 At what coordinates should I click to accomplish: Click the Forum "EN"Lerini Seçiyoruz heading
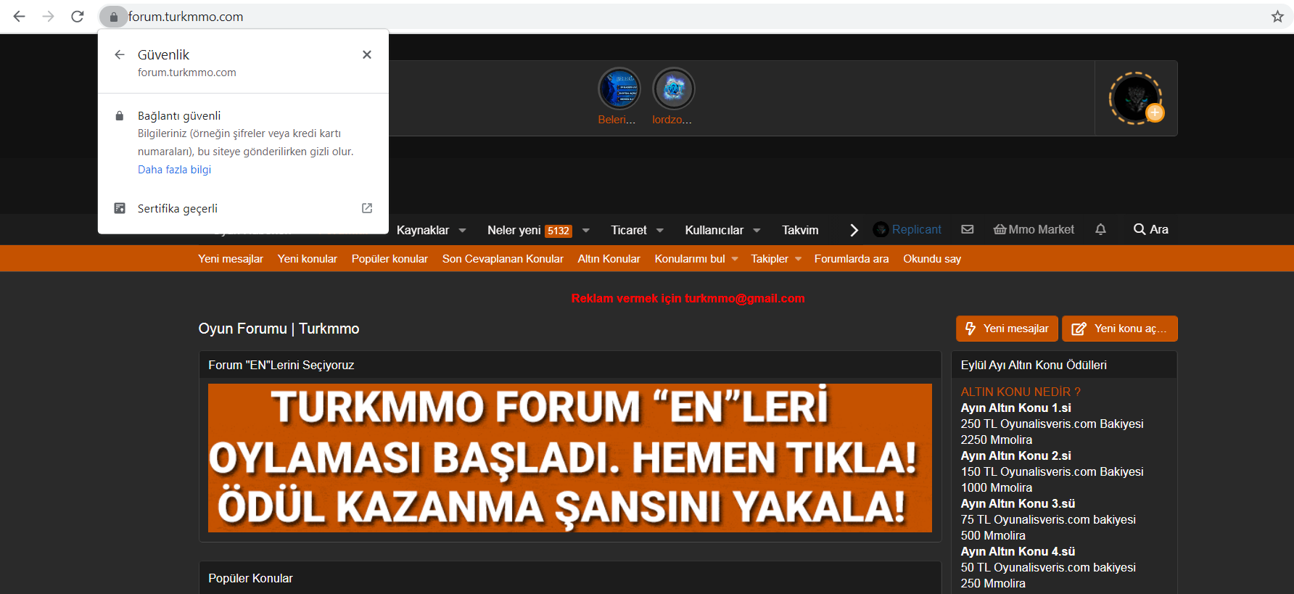(x=281, y=365)
